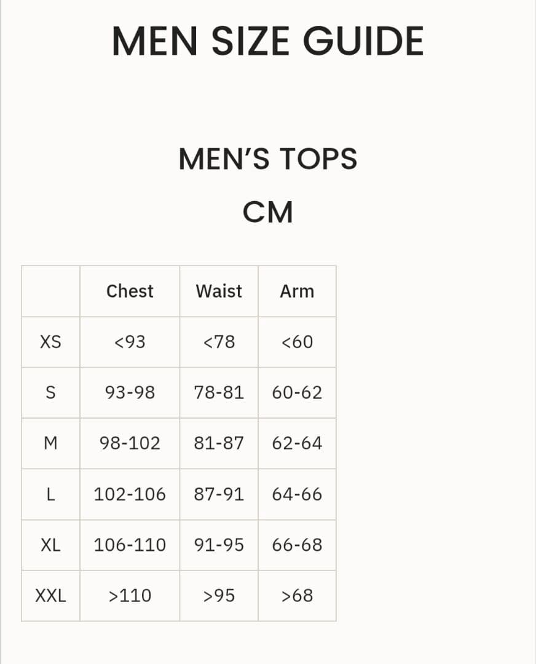
Task: Select the 81-87 waist cell
Action: (x=219, y=443)
